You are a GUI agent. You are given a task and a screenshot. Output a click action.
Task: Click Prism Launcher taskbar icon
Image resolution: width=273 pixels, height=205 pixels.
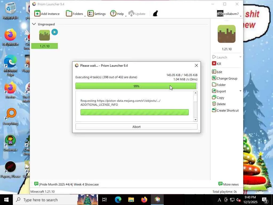click(x=157, y=200)
